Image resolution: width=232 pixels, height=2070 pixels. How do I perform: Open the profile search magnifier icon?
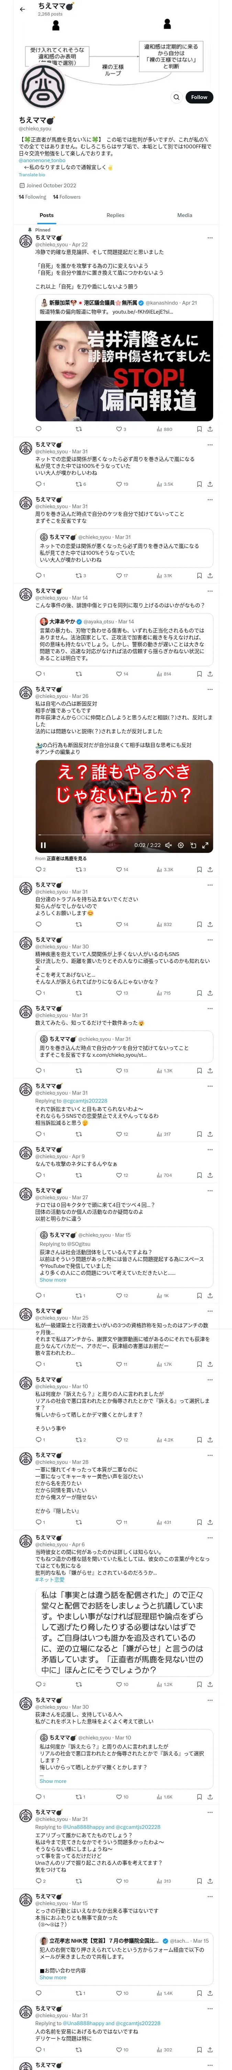(x=176, y=97)
